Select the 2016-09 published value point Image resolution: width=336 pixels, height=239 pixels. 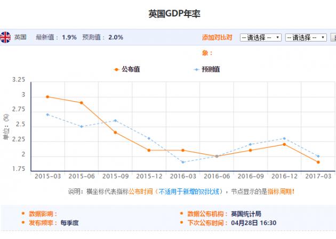coord(250,150)
